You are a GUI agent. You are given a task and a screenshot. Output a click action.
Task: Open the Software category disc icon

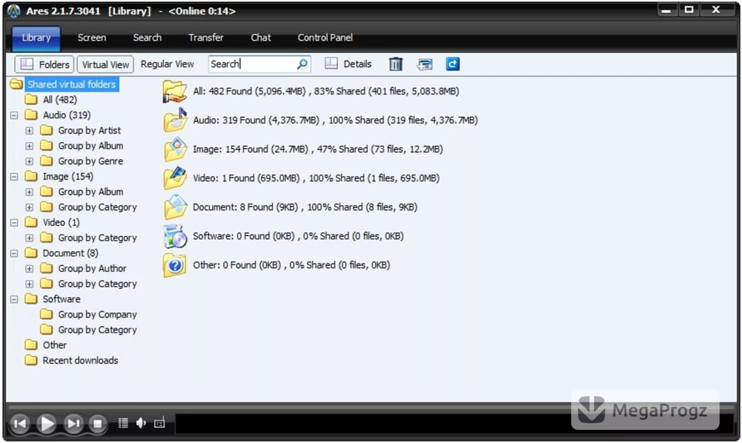coord(175,236)
